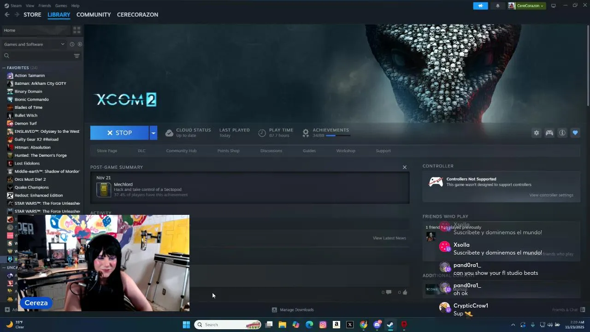Select Hitman: Absolution in the library list
The width and height of the screenshot is (590, 332).
[33, 148]
